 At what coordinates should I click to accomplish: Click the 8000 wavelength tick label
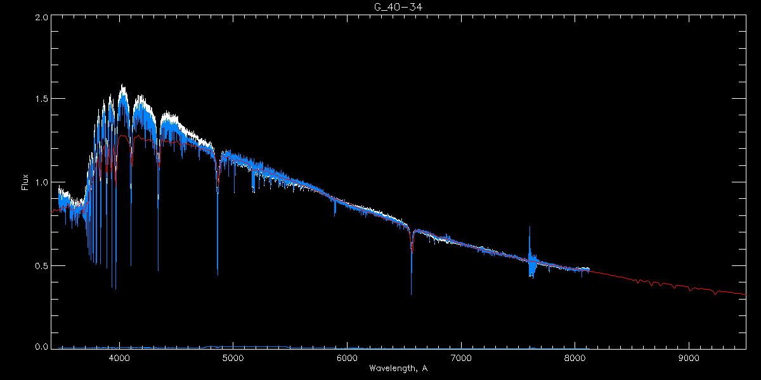click(x=575, y=357)
